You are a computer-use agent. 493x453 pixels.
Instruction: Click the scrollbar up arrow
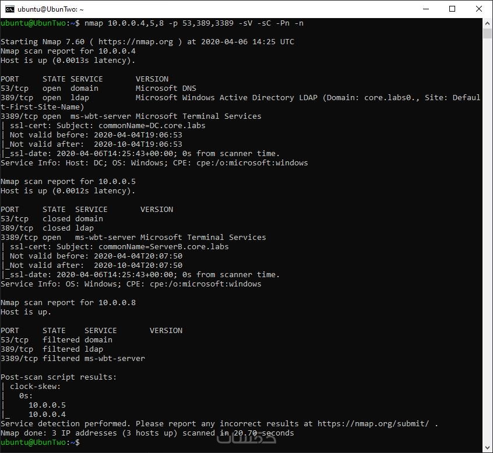[487, 23]
